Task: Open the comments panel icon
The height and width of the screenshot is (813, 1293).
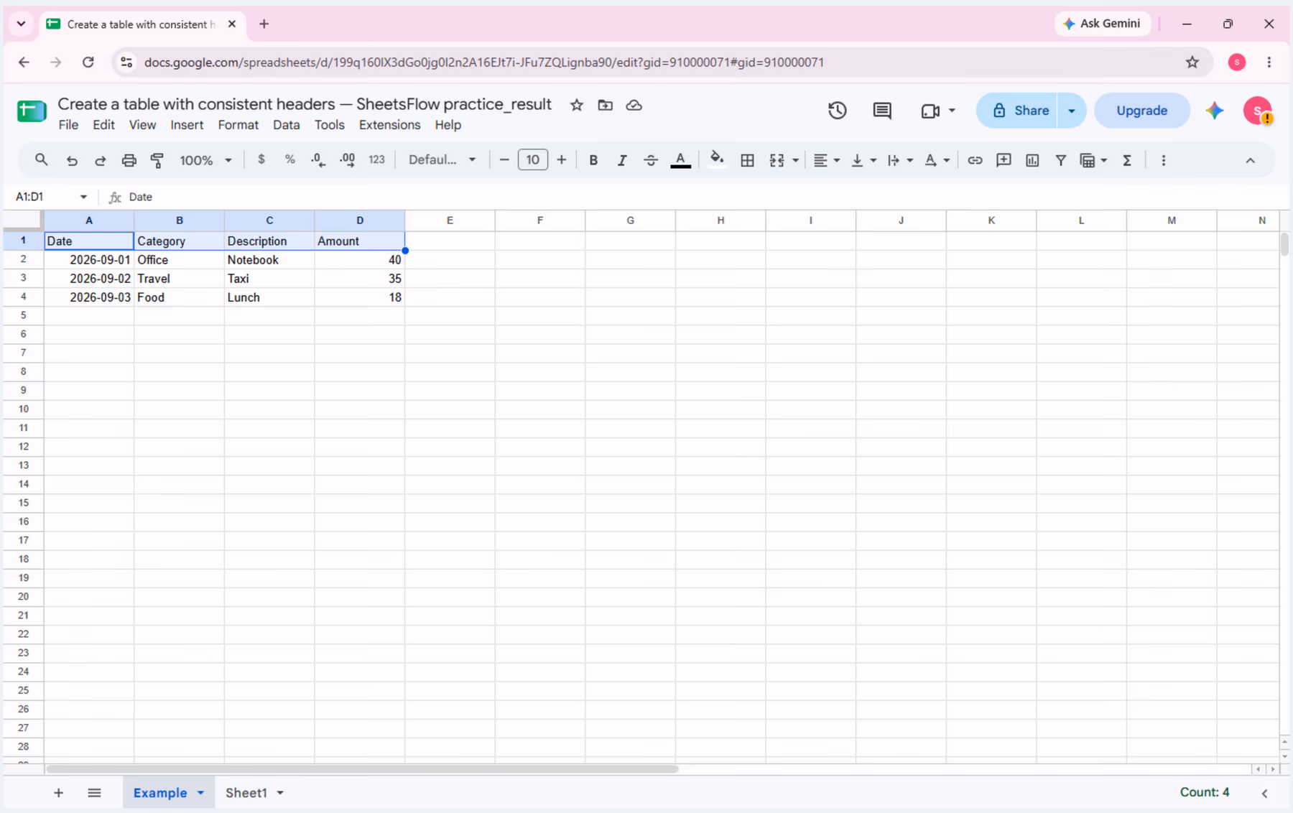Action: pyautogui.click(x=882, y=111)
